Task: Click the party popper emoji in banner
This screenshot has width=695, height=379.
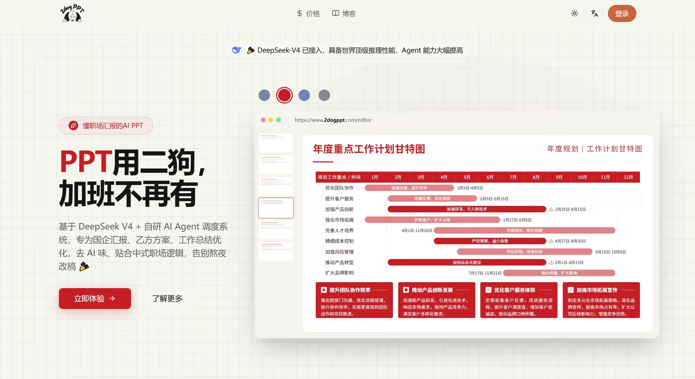Action: 250,50
